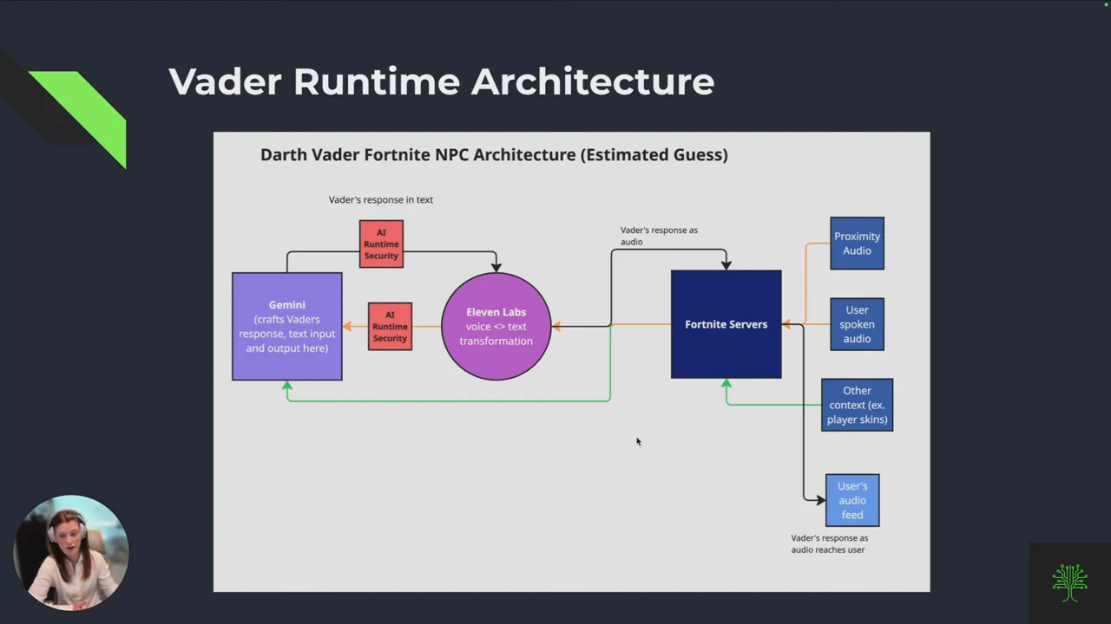Click the Other context player skins box
The height and width of the screenshot is (624, 1111).
(857, 405)
